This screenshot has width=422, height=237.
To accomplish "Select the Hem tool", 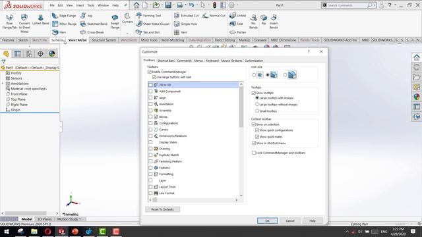I will coord(59,32).
